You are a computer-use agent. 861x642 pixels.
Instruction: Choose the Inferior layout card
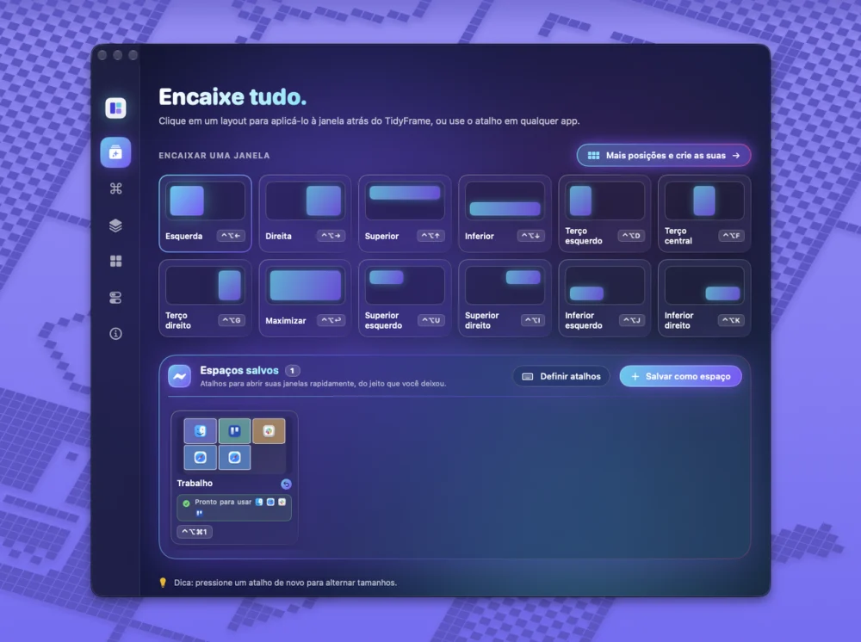click(505, 213)
